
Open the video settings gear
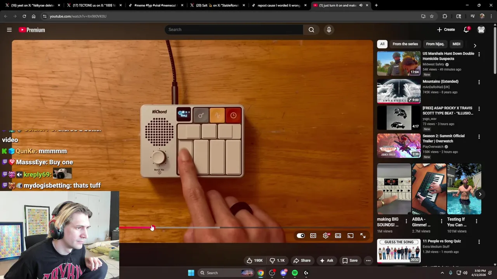click(x=326, y=236)
